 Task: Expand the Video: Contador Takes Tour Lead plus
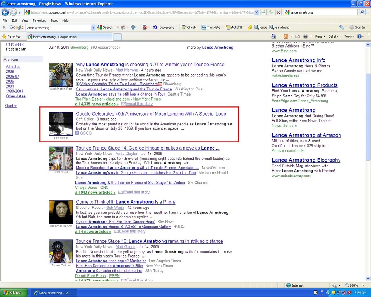[78, 84]
